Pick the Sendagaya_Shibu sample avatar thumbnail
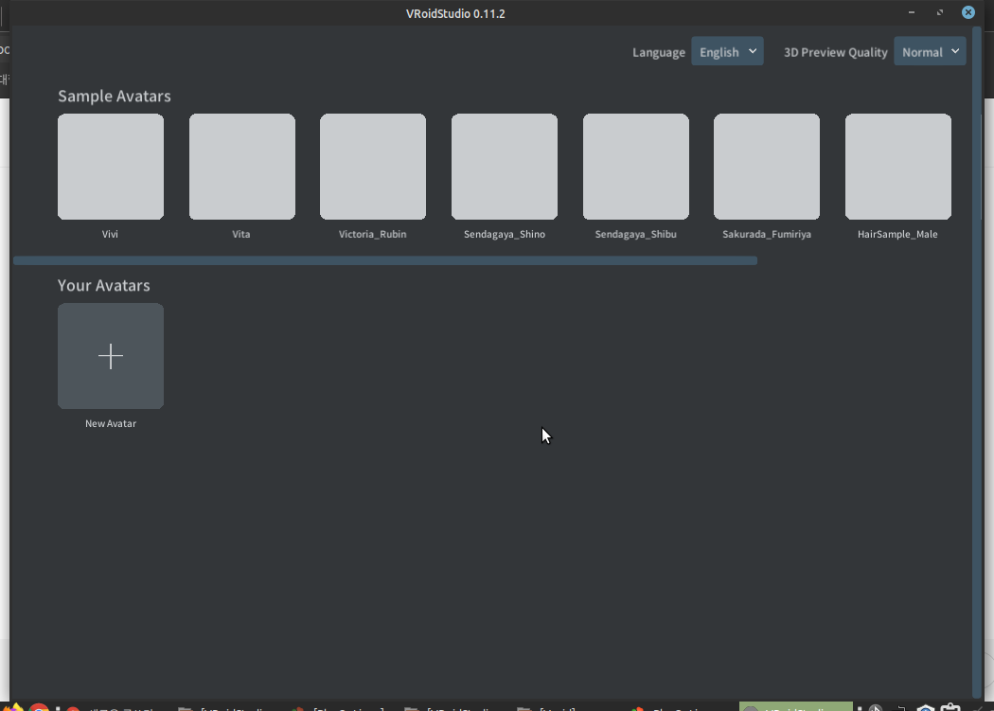 pos(636,167)
